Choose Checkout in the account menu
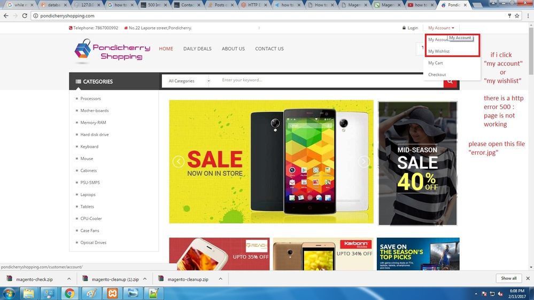The height and width of the screenshot is (300, 534). pyautogui.click(x=437, y=75)
